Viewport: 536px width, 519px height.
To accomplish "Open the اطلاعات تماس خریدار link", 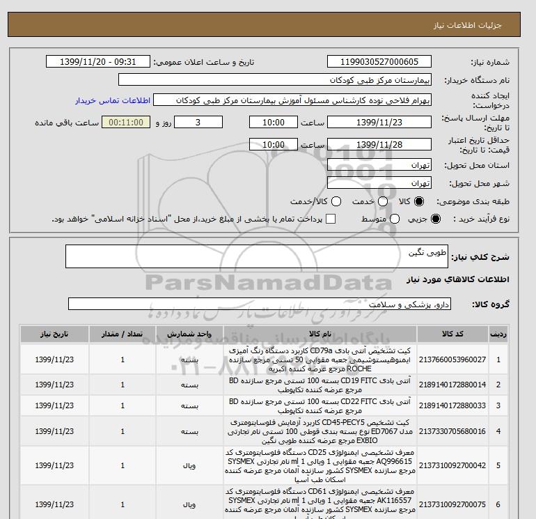I will (113, 100).
